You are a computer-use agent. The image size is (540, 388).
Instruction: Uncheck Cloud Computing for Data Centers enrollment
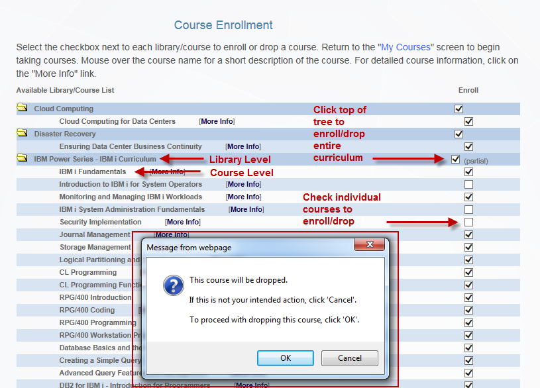[x=468, y=121]
